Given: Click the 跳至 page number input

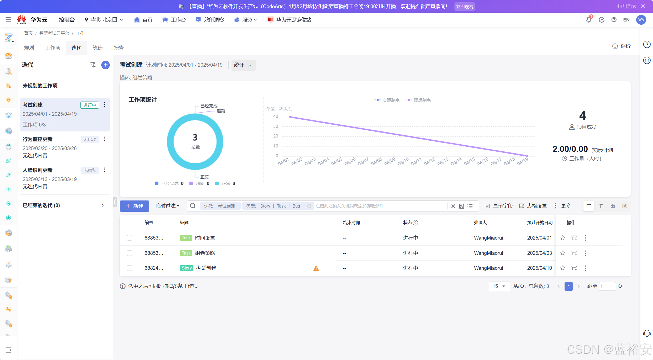Looking at the screenshot, I should coord(607,286).
